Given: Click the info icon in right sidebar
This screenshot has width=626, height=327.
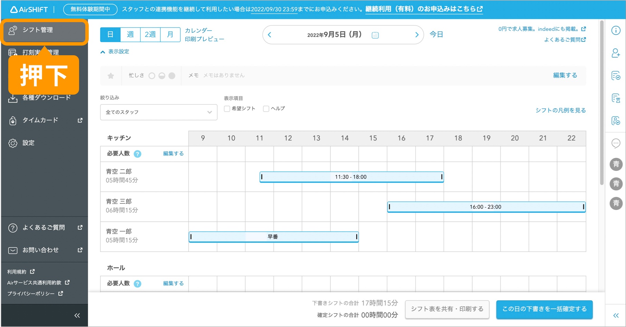Looking at the screenshot, I should (616, 30).
